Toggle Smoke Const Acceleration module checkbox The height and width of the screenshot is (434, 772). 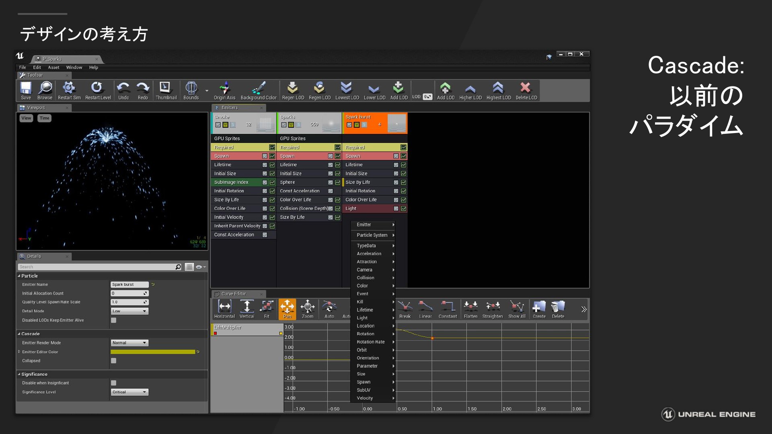[265, 235]
